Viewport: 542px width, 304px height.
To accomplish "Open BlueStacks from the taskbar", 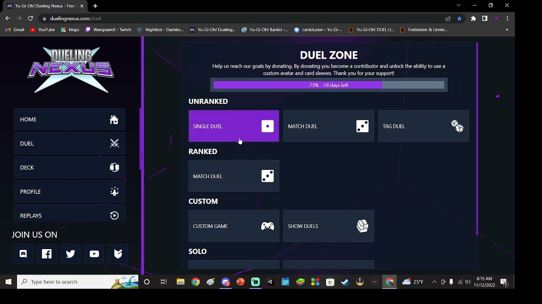I will 300,282.
